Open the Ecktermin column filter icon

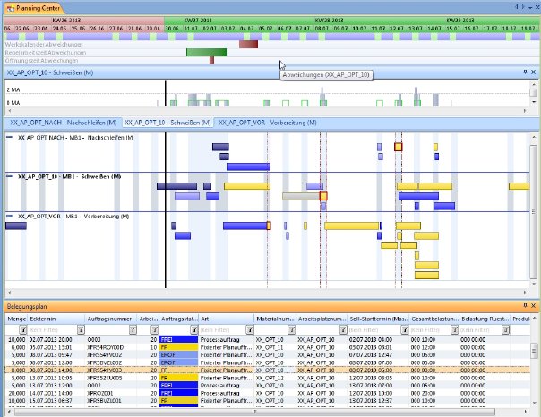click(81, 330)
